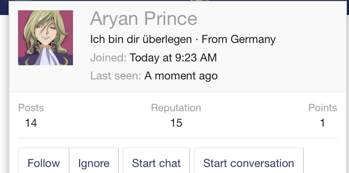Screen dimensions: 349x173
Task: Click the Reputation heading
Action: (x=176, y=108)
